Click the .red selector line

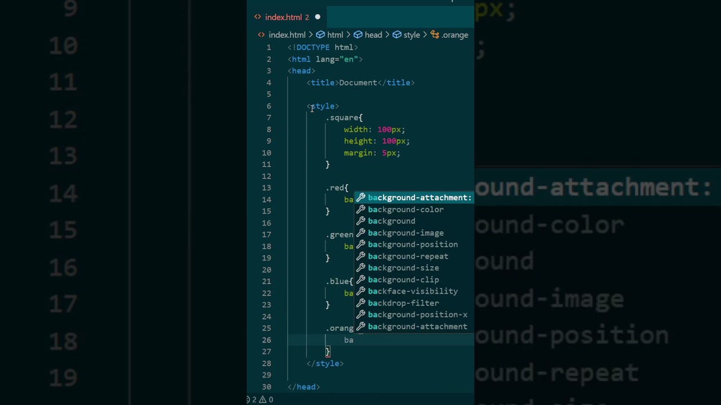click(x=337, y=188)
